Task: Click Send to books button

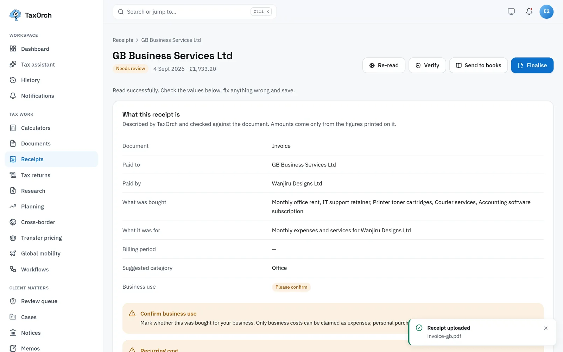Action: tap(479, 65)
